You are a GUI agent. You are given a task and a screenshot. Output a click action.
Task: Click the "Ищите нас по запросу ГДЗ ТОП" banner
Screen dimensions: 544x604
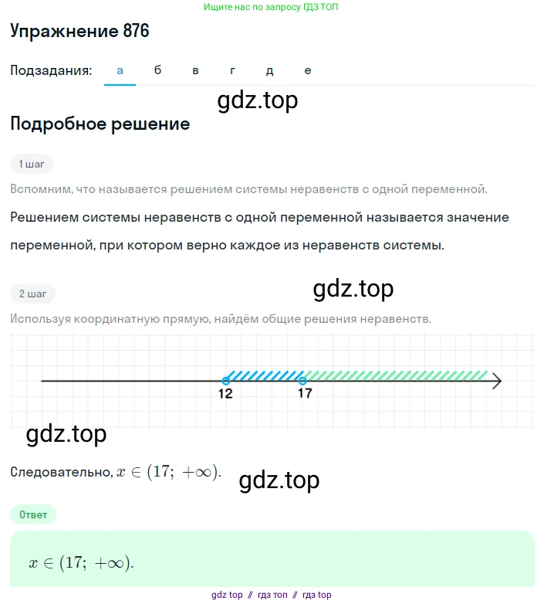tap(271, 7)
